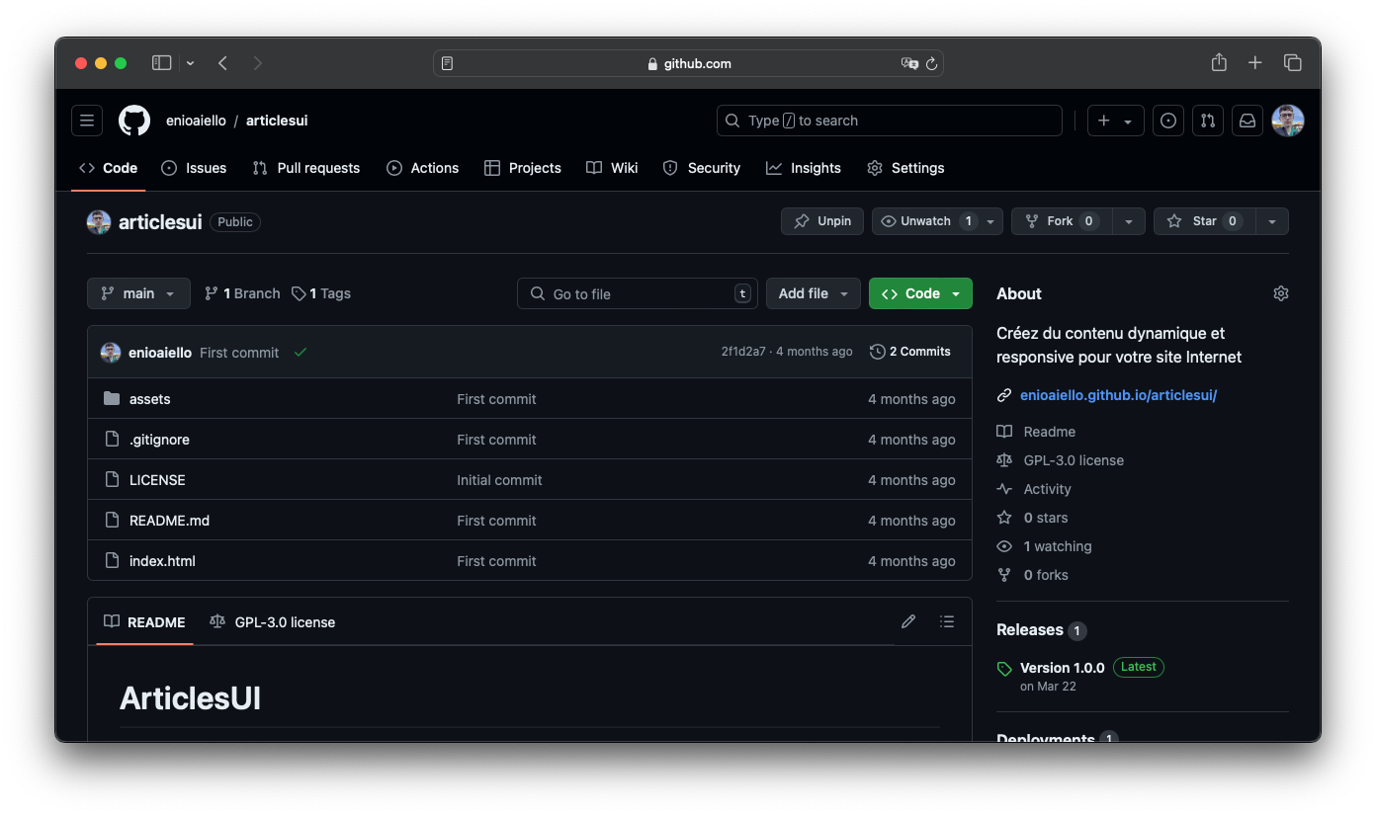The image size is (1376, 815).
Task: Edit repository About settings gear
Action: pyautogui.click(x=1281, y=293)
